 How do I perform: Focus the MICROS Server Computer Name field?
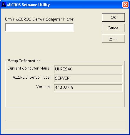tap(39, 27)
